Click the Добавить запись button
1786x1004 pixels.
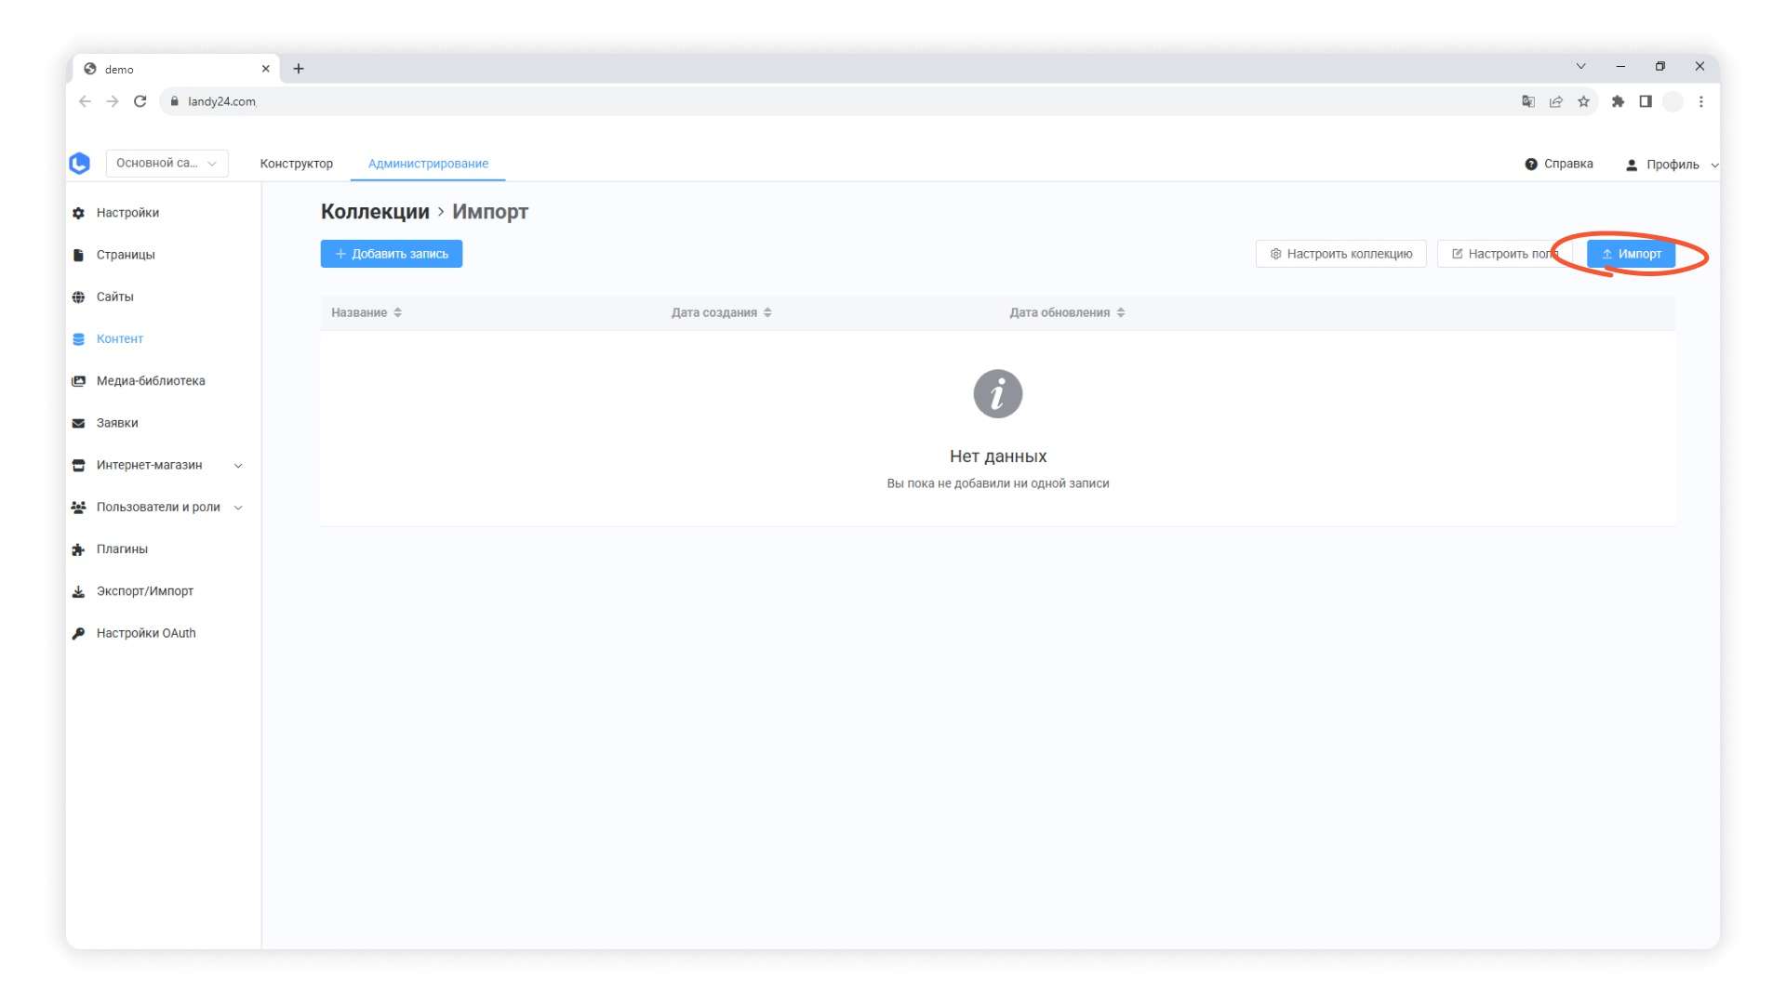click(x=391, y=254)
